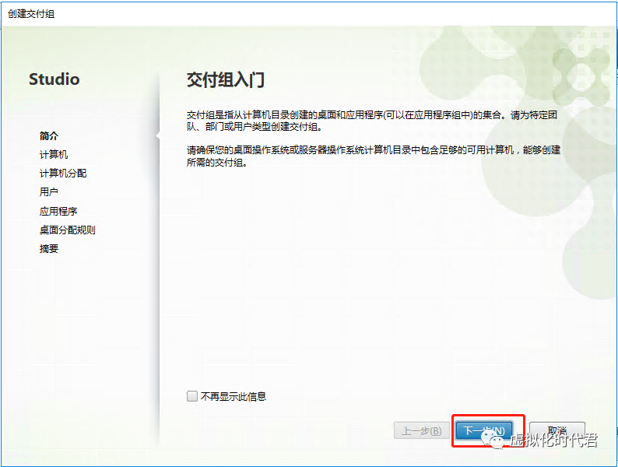Click the disabled 上一步(B) back button
The width and height of the screenshot is (618, 467).
pos(421,430)
